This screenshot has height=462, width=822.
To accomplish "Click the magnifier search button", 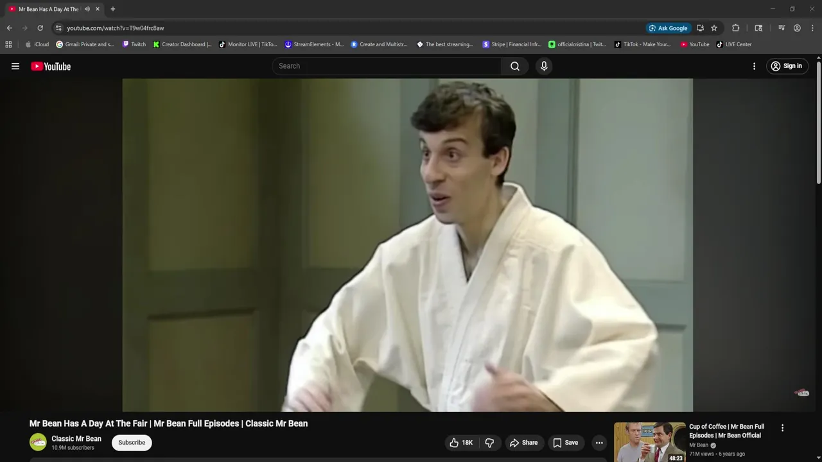I will [515, 66].
